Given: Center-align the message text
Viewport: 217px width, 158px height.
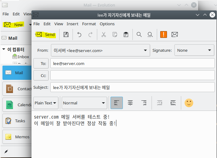Looking at the screenshot, I should click(130, 103).
